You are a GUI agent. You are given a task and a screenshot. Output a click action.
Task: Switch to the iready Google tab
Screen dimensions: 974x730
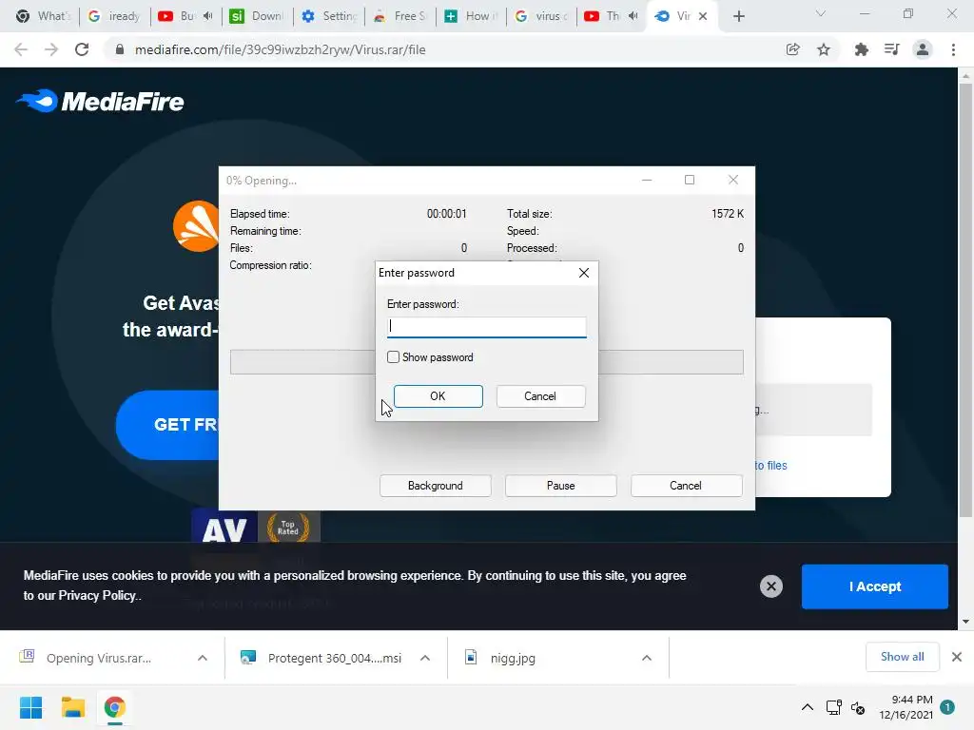click(114, 16)
